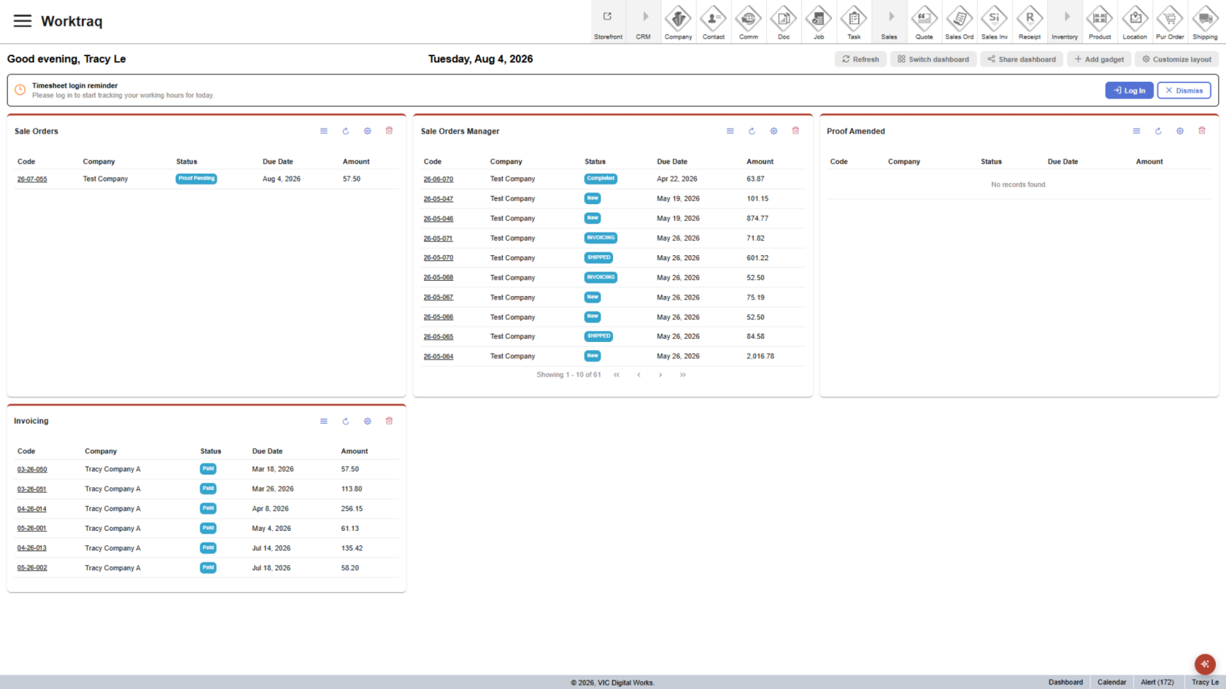Go to next page of Sale Orders Manager
The width and height of the screenshot is (1226, 689).
click(660, 375)
